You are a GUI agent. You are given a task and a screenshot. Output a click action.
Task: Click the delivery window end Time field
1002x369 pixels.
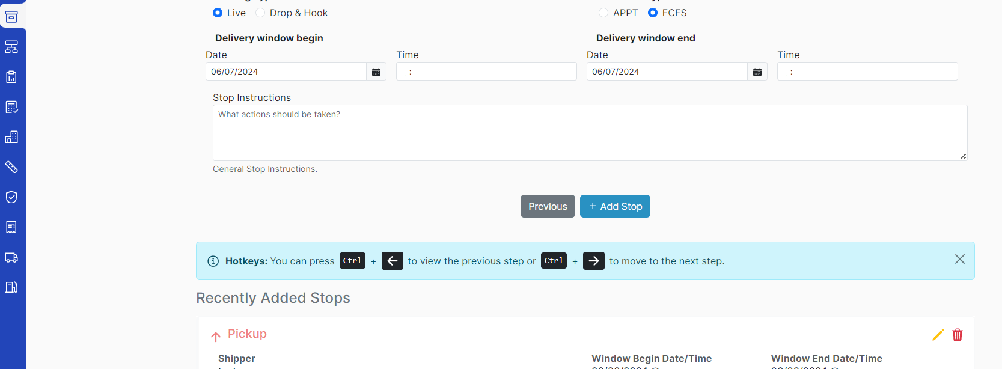867,72
